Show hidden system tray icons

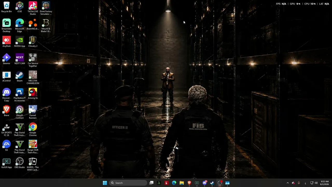288,183
